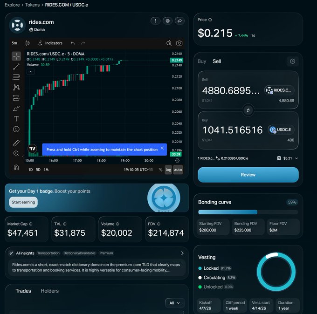
Task: Click the TradingView logo
Action: click(32, 149)
